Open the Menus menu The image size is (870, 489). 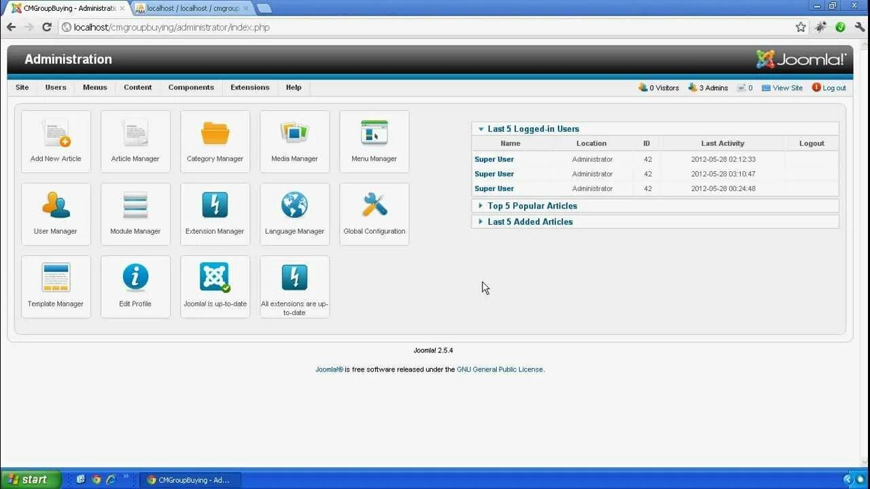95,88
